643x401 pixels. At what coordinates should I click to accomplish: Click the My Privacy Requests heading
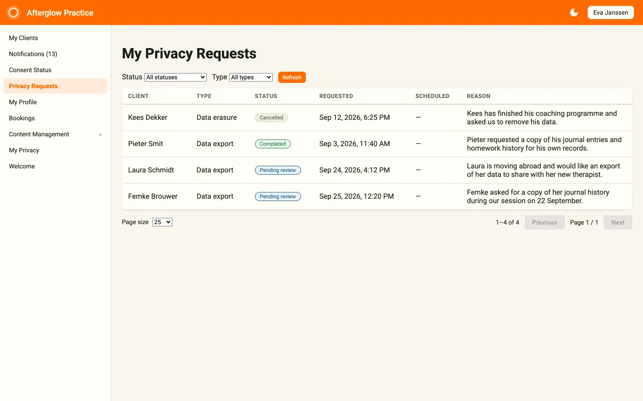pyautogui.click(x=189, y=53)
